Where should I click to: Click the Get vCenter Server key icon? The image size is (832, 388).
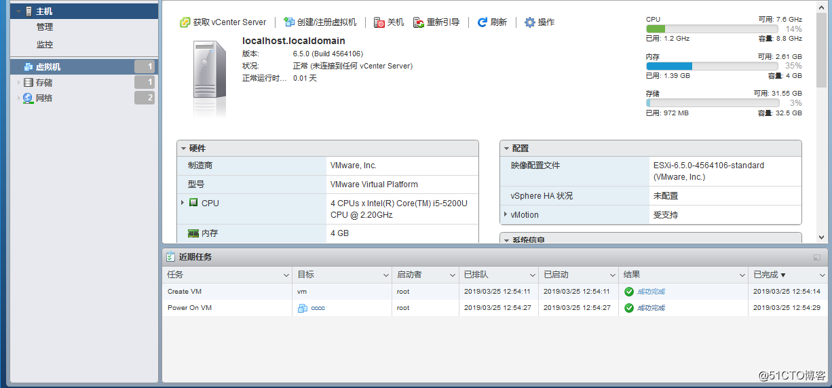pyautogui.click(x=185, y=22)
